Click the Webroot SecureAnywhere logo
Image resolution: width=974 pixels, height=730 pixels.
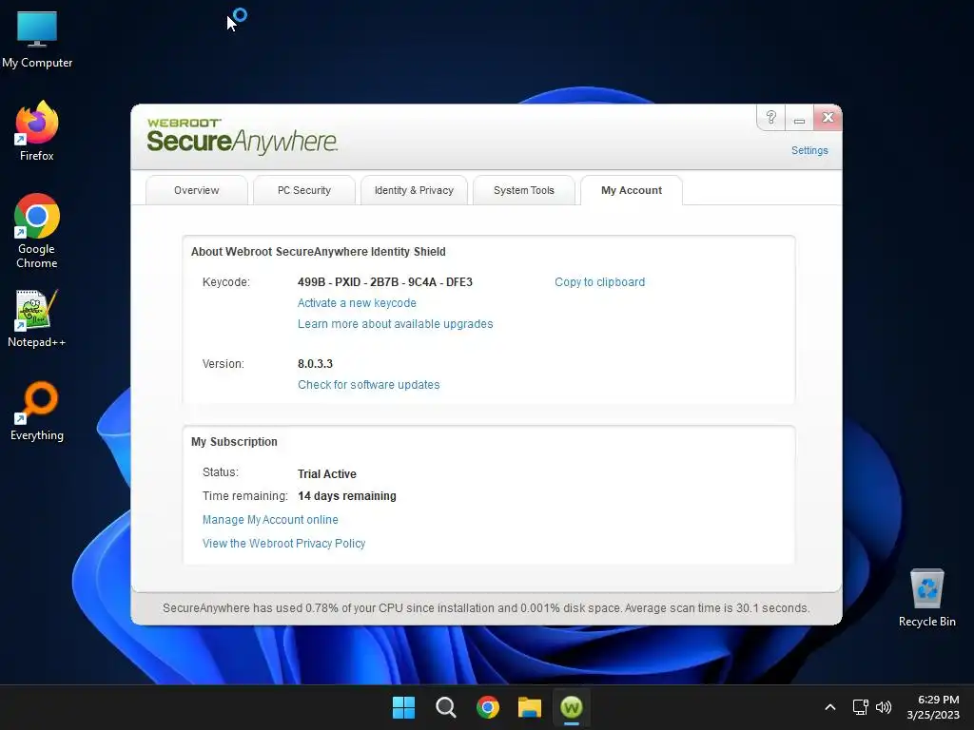point(243,136)
